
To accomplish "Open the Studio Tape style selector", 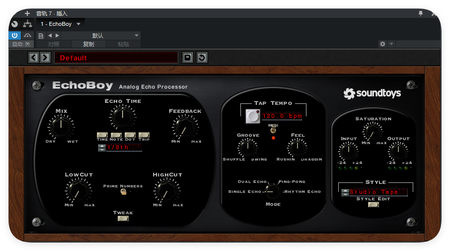I will [x=378, y=192].
